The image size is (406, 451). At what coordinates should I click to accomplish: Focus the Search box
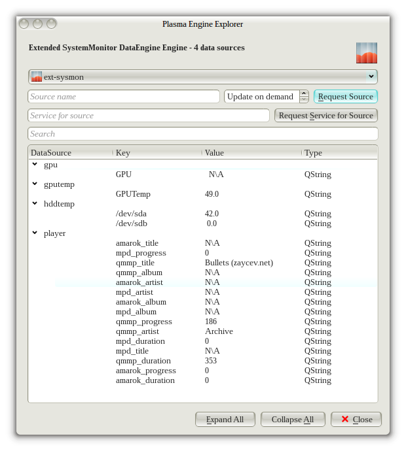[x=203, y=134]
